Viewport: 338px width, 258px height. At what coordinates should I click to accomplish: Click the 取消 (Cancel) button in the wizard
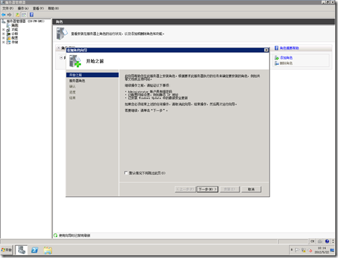[x=251, y=189]
